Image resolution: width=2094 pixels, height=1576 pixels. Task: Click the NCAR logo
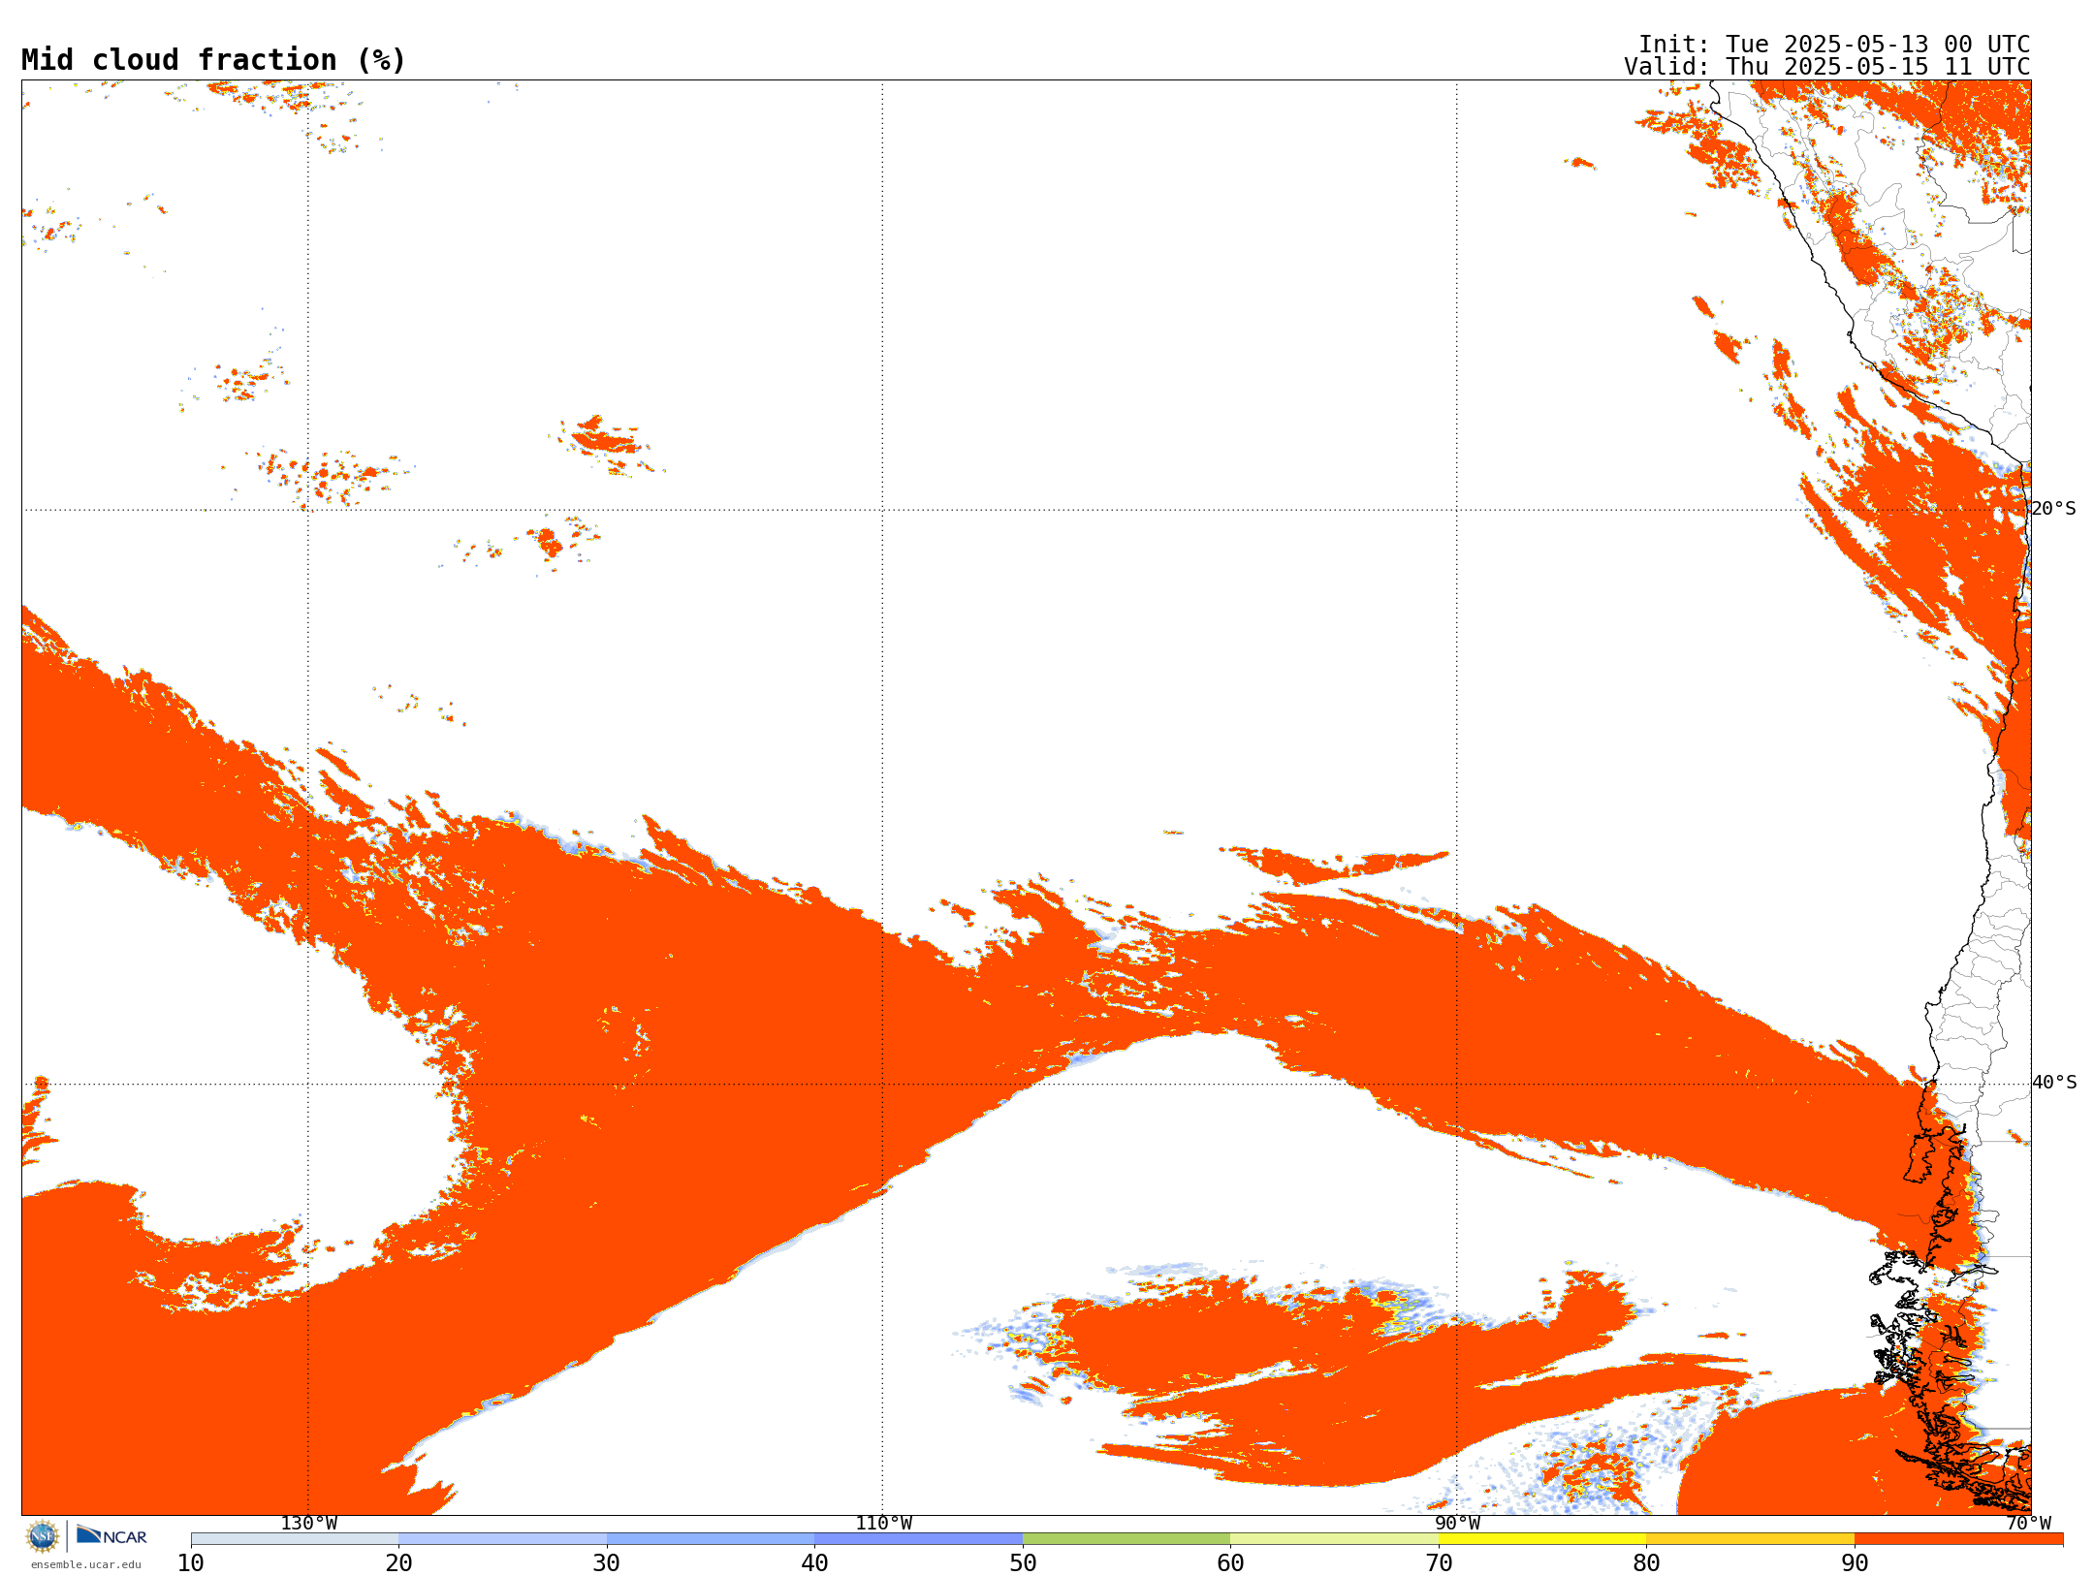point(111,1535)
